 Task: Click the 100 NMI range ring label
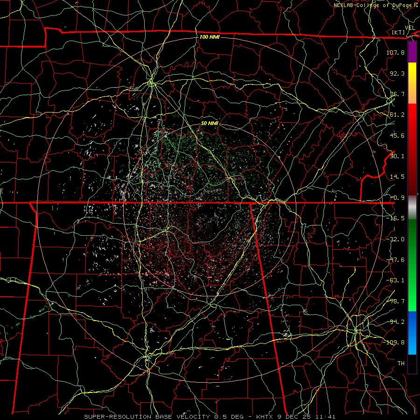[210, 37]
